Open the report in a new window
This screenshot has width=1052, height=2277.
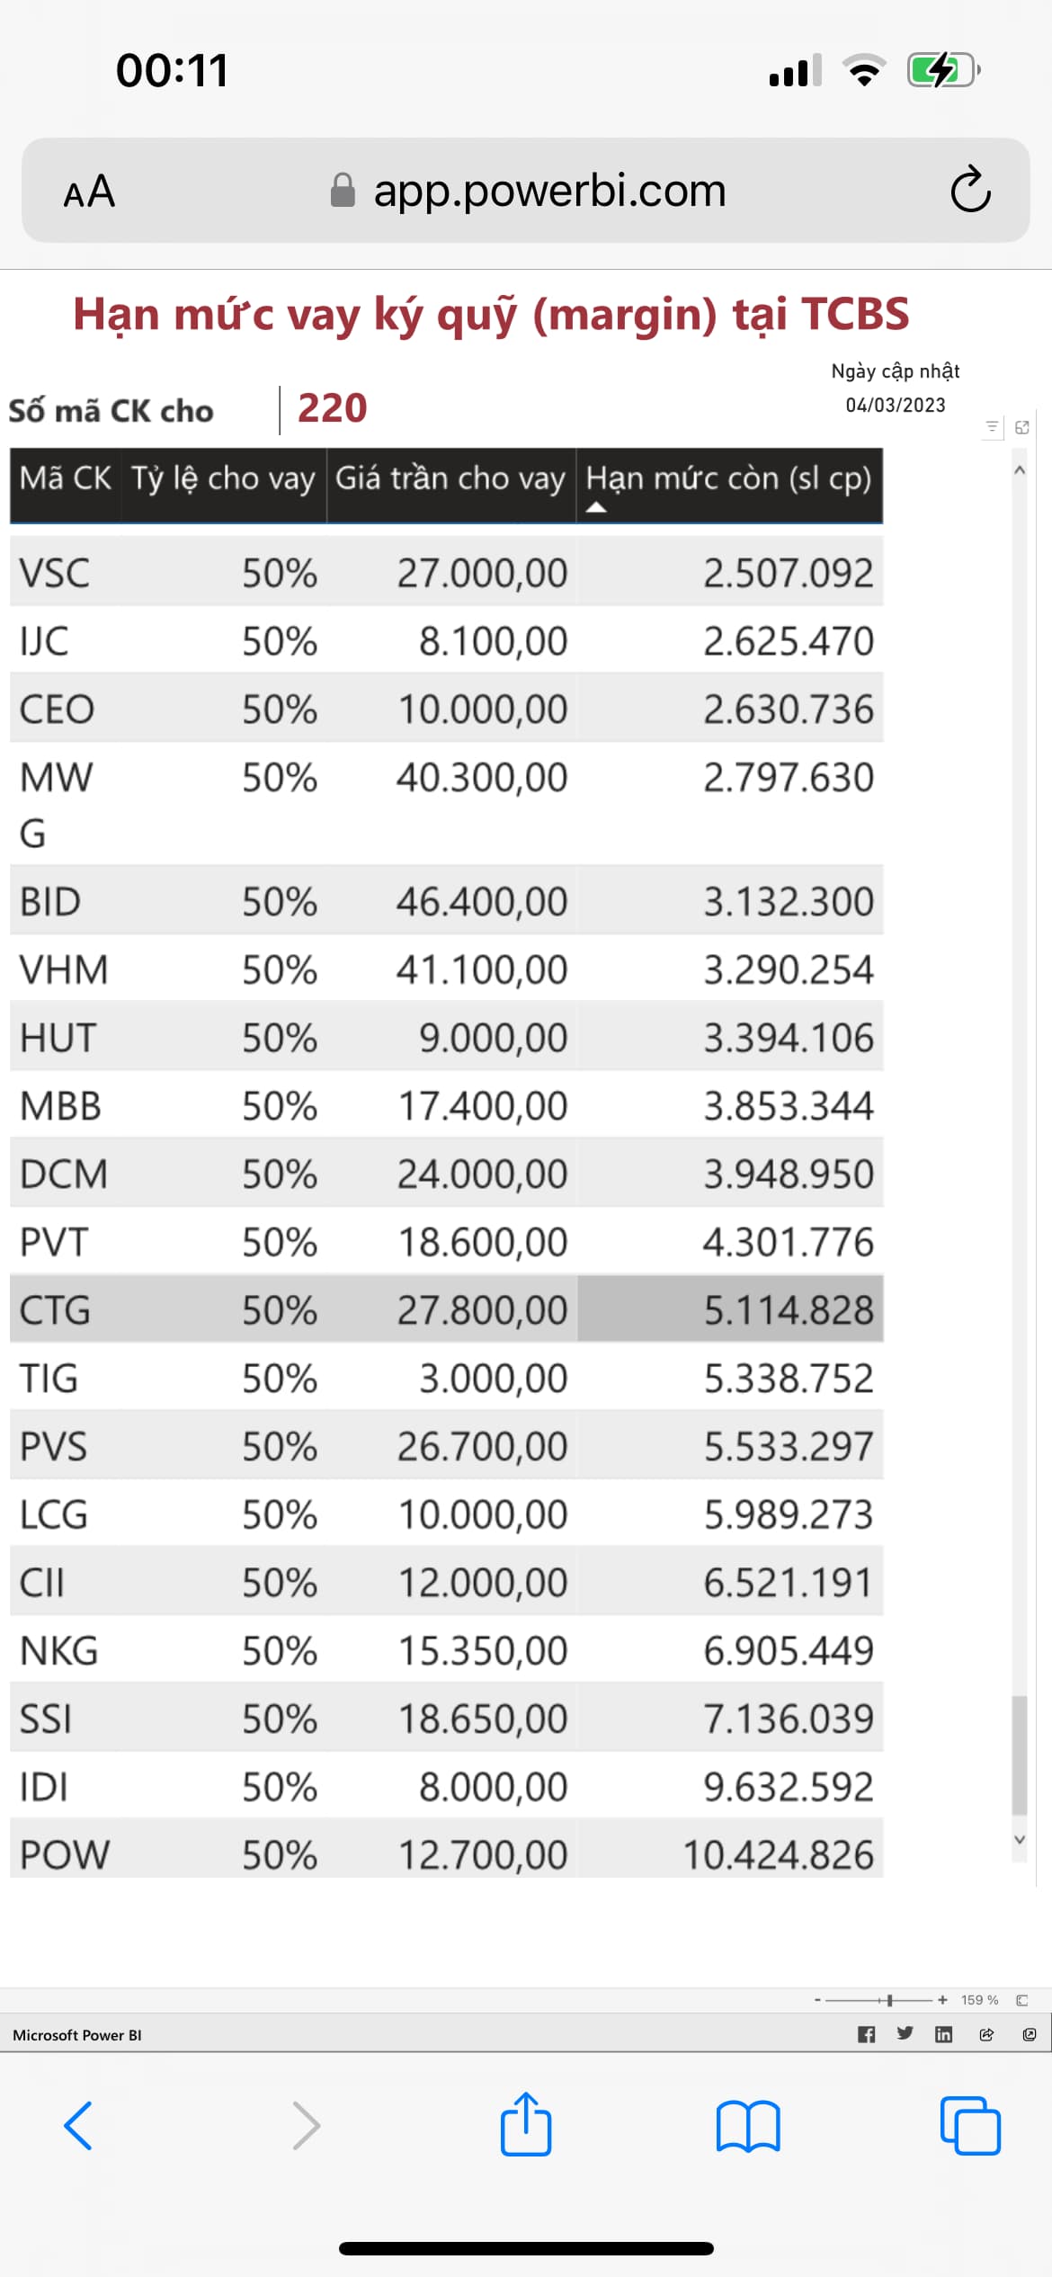(x=1030, y=2034)
